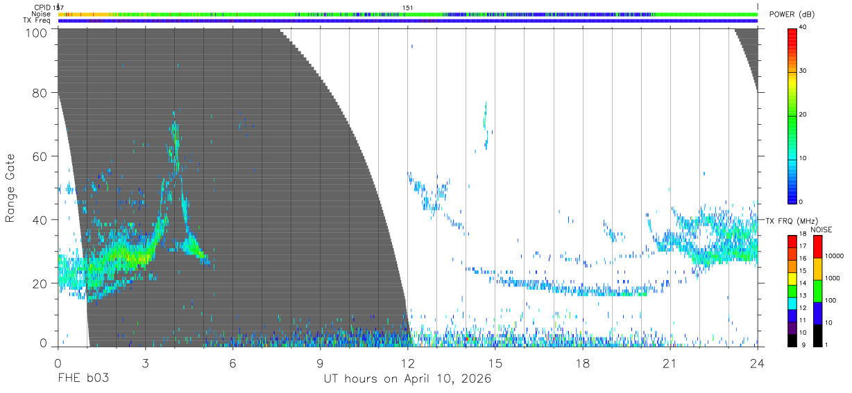Click the 9 MHz black swatch in TX FRQ legend
The image size is (852, 393).
pyautogui.click(x=792, y=340)
